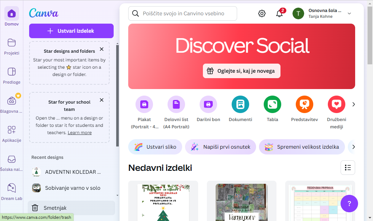The height and width of the screenshot is (221, 373).
Task: Open the Tedenska priprava design thumbnail
Action: (320, 201)
